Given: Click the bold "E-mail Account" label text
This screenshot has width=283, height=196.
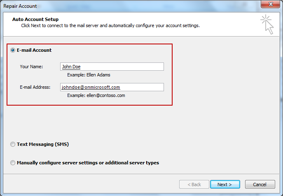Looking at the screenshot, I should [x=34, y=50].
